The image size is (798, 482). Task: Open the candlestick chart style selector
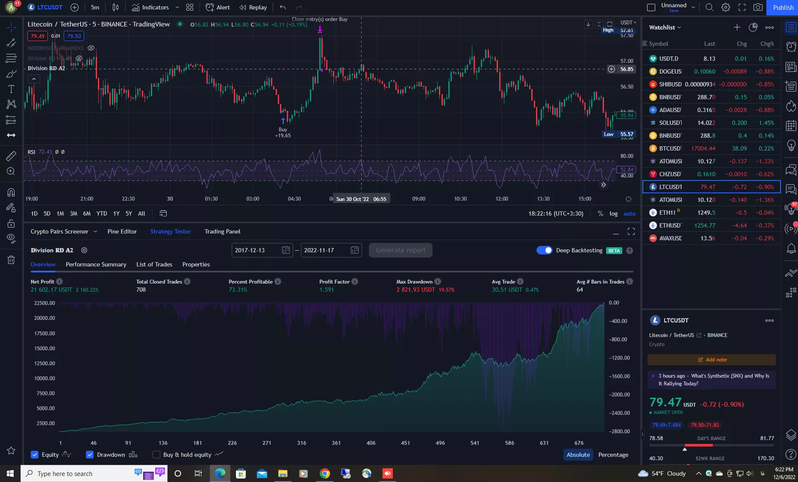click(x=115, y=7)
